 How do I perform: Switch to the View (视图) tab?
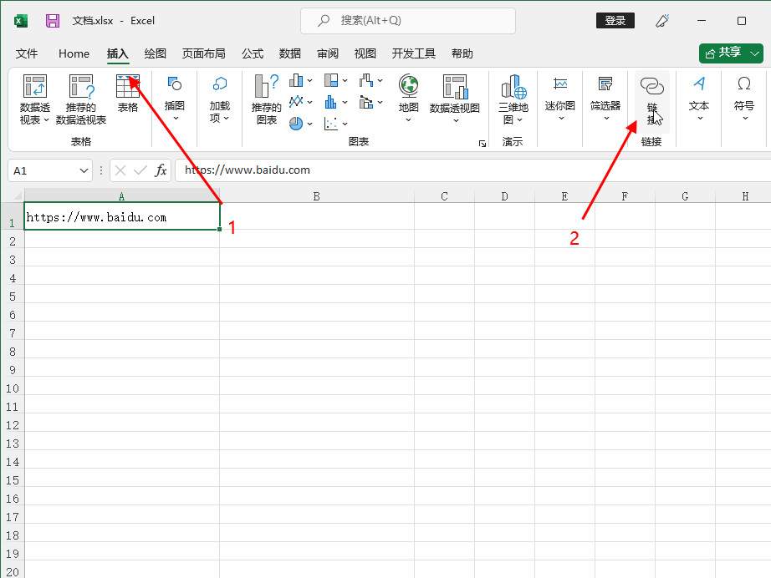point(365,53)
